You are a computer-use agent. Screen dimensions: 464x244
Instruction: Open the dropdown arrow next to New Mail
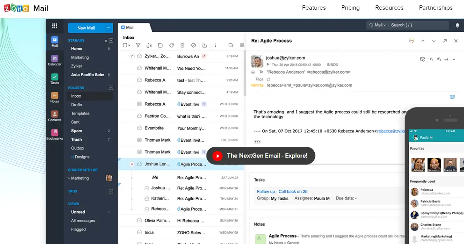pos(109,28)
